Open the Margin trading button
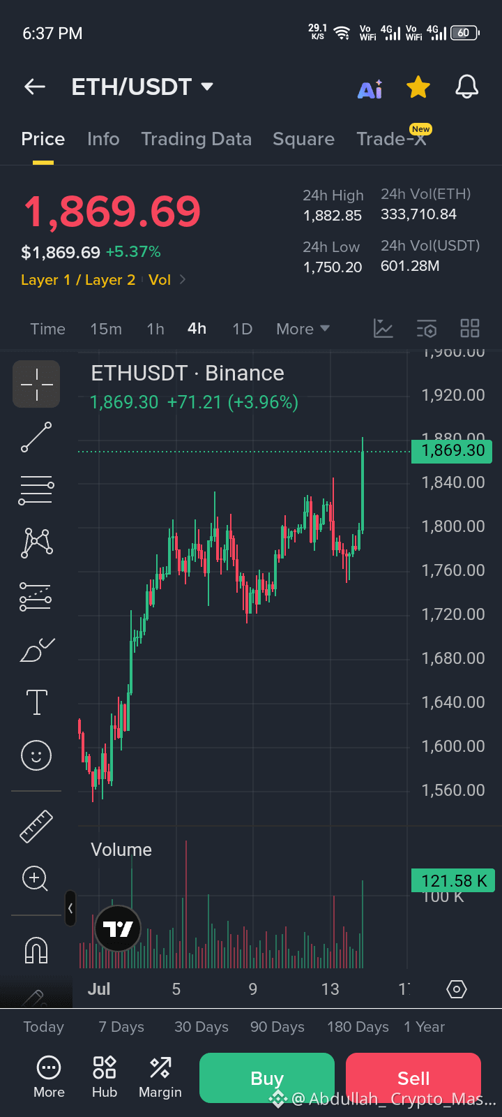The image size is (502, 1117). [x=160, y=1077]
